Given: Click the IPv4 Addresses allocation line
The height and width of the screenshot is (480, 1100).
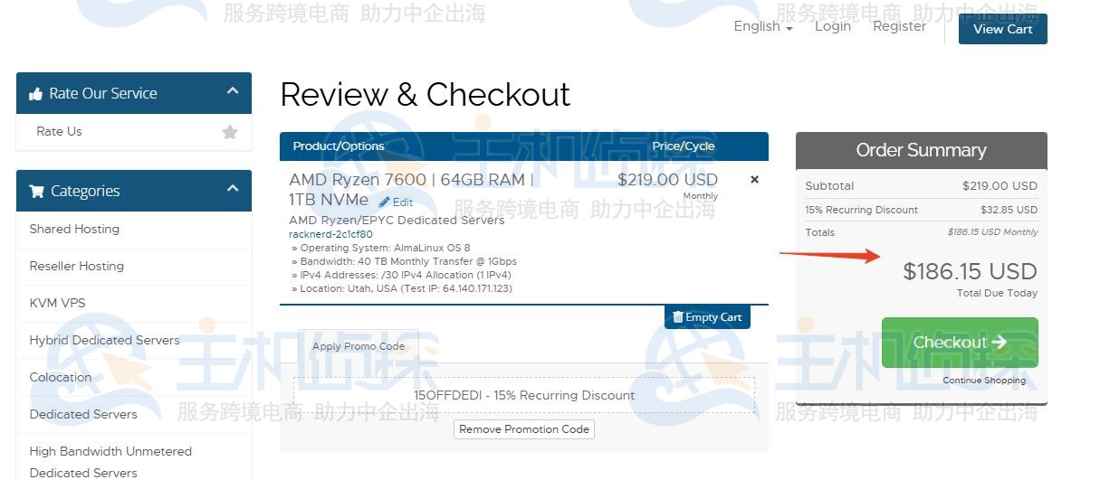Looking at the screenshot, I should (x=401, y=275).
